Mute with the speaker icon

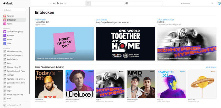182,3
